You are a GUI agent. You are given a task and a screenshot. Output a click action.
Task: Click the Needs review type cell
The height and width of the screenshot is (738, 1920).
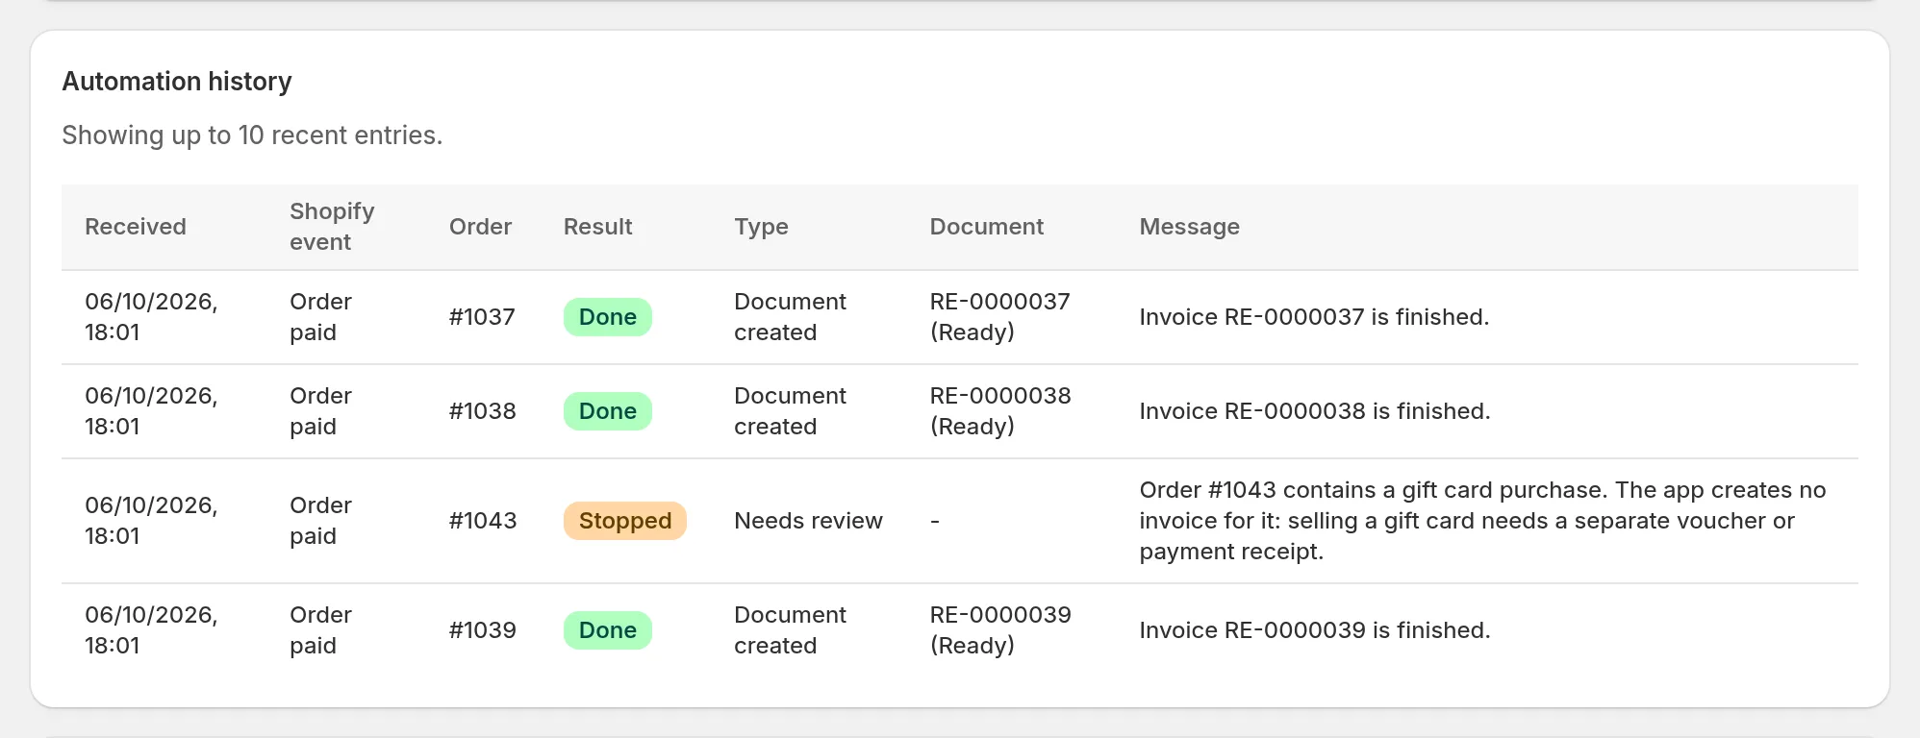tap(808, 521)
